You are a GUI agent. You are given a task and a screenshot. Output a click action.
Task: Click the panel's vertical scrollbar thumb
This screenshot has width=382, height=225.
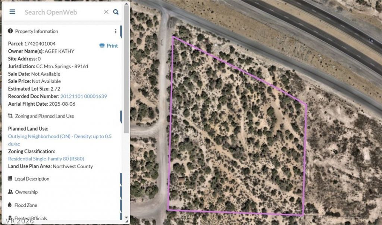[126, 69]
